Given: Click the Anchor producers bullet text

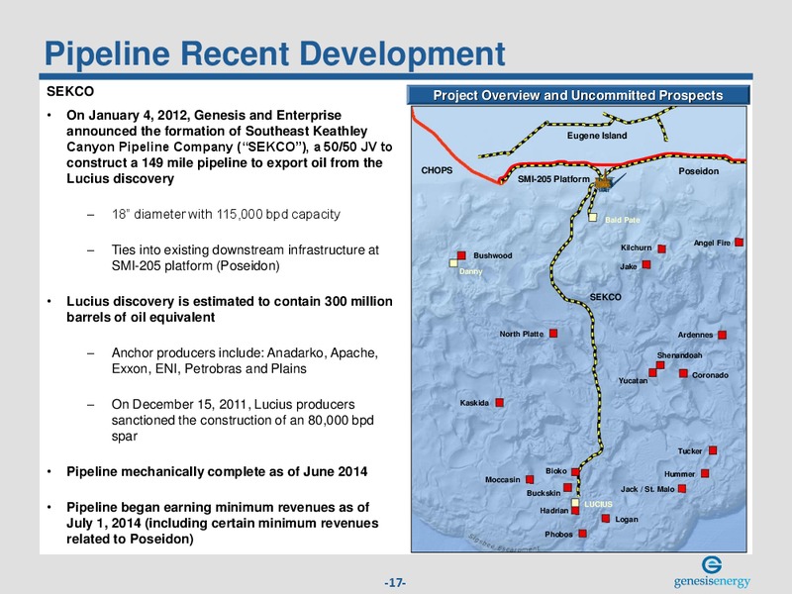Looking at the screenshot, I should (245, 360).
